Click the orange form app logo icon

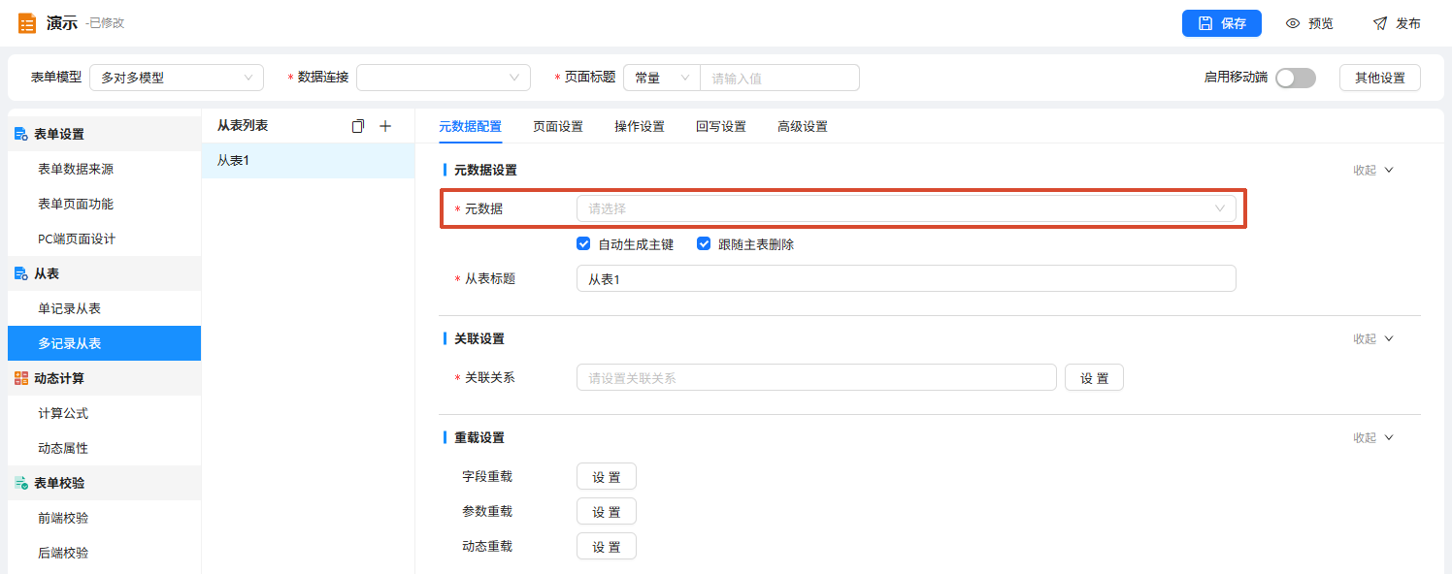[27, 23]
